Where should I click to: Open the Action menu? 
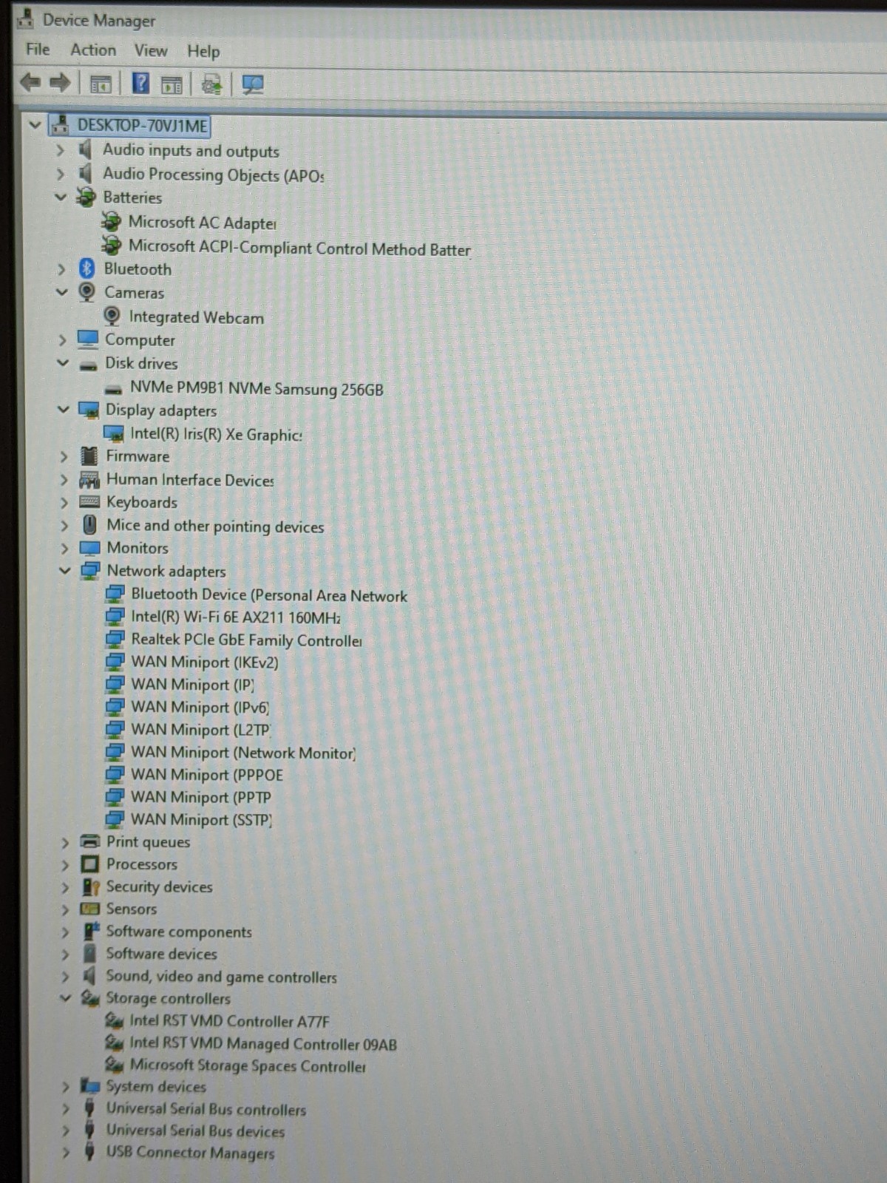click(93, 50)
